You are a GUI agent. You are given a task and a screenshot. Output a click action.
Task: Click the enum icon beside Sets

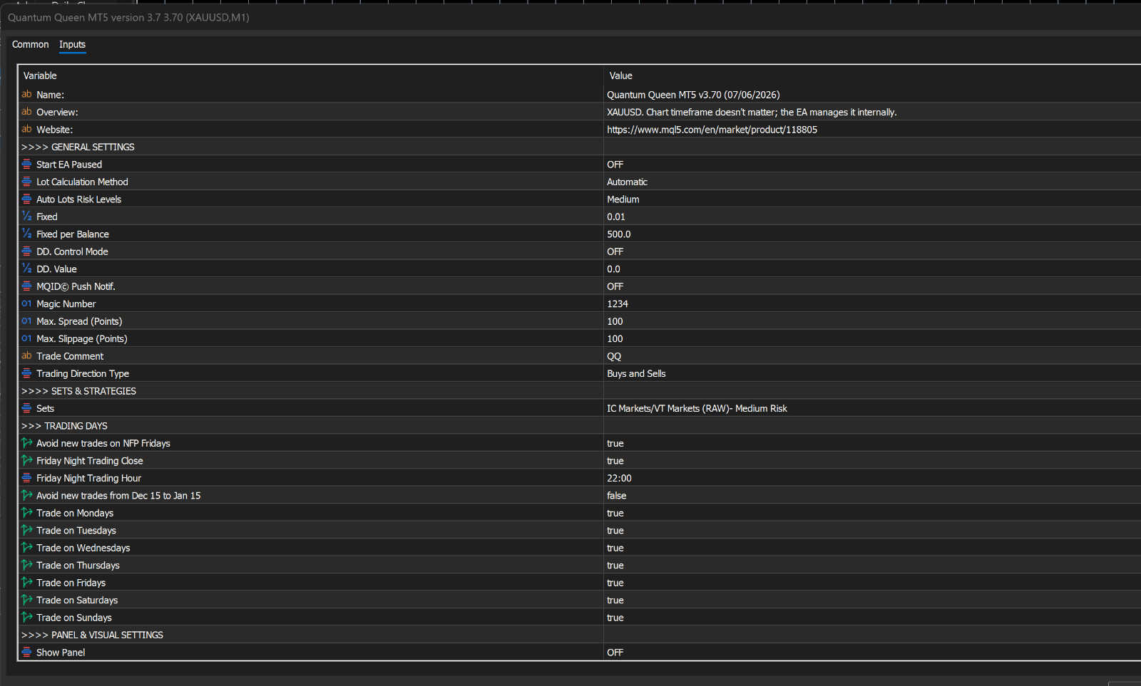click(26, 408)
